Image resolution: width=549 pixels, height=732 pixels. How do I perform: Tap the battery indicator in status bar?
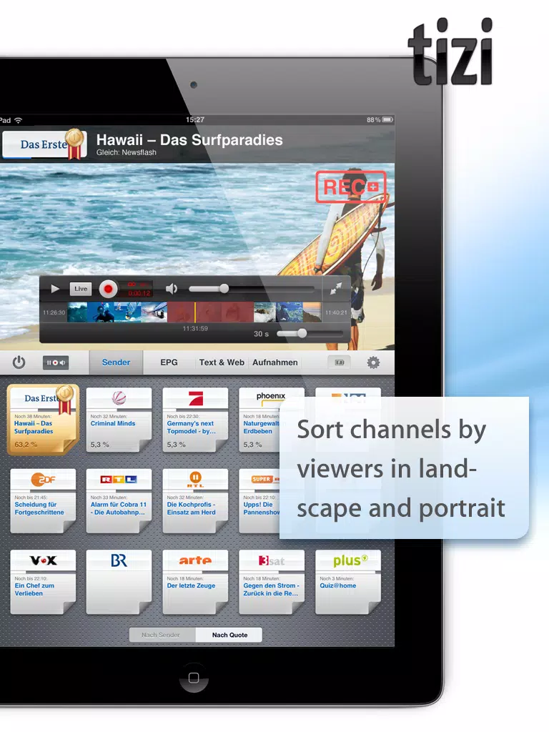(387, 120)
